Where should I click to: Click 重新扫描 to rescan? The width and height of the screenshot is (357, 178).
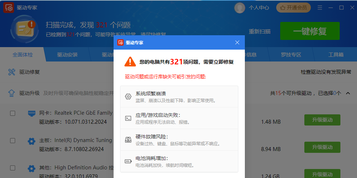point(260,31)
